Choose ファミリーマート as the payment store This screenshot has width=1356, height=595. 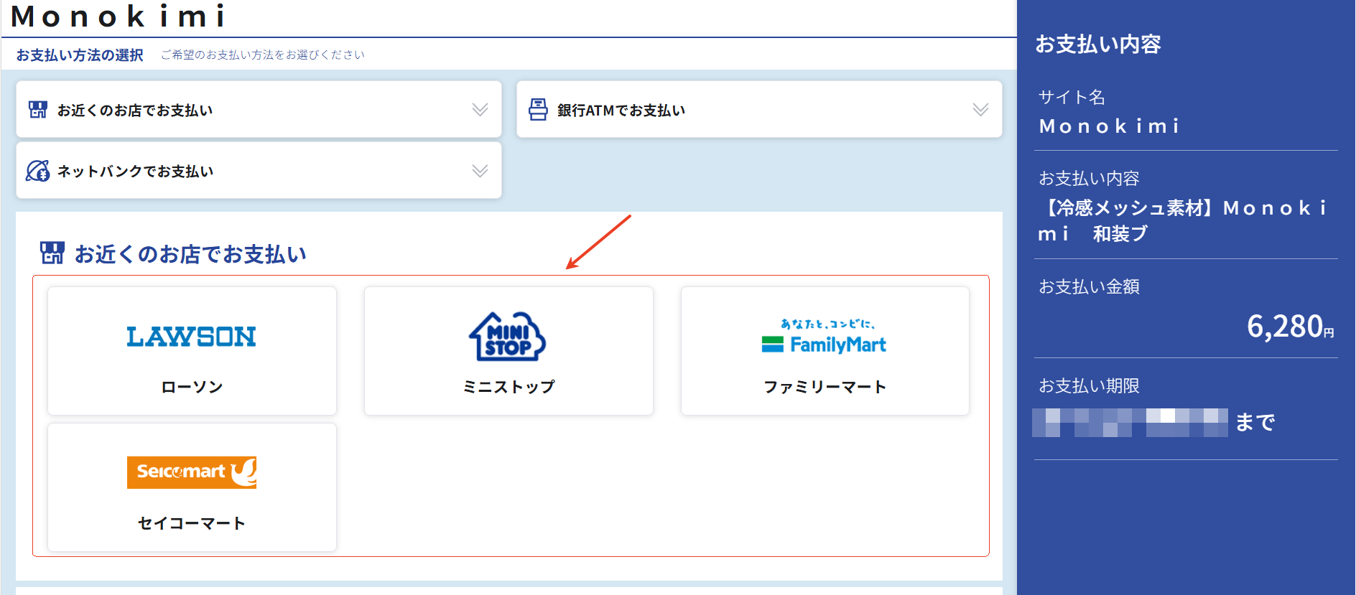pyautogui.click(x=825, y=351)
